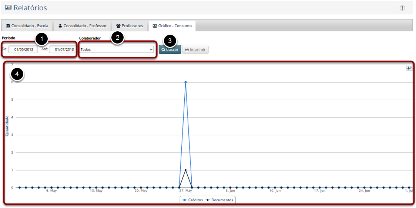Toggle the Créditos series in chart legend
The height and width of the screenshot is (208, 416).
pos(192,200)
